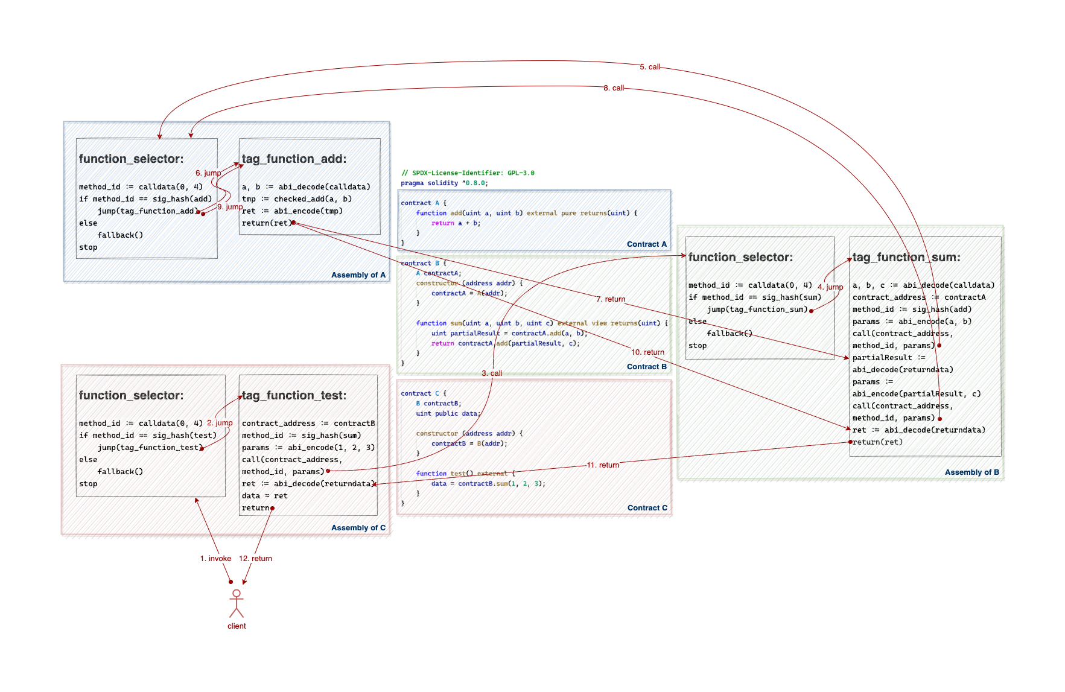Select the "2. jump" label
Screen dimensions: 1065x692
click(220, 423)
